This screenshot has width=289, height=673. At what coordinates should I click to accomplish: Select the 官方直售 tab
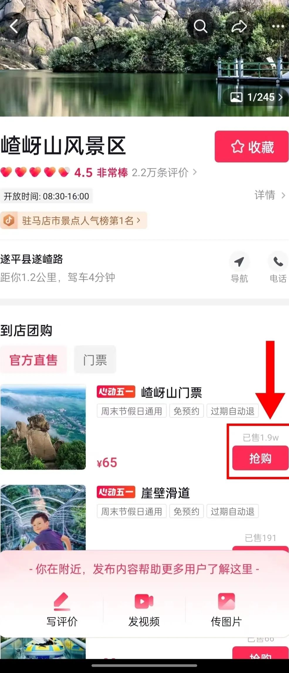point(33,360)
